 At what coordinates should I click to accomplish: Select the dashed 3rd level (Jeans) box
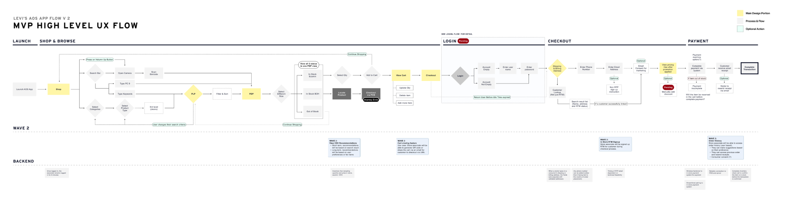click(154, 108)
